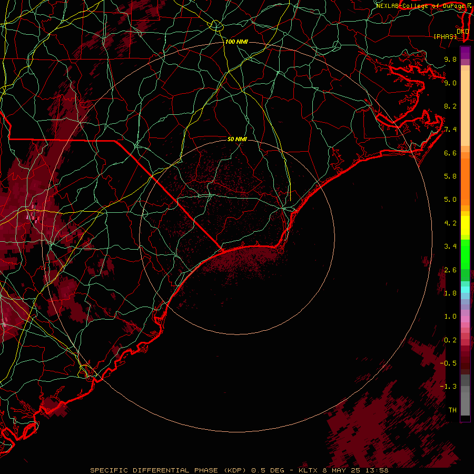This screenshot has width=474, height=474.
Task: Click the cyan color bar segment
Action: pyautogui.click(x=465, y=290)
